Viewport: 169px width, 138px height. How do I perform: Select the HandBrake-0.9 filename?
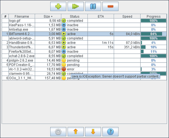[22, 43]
